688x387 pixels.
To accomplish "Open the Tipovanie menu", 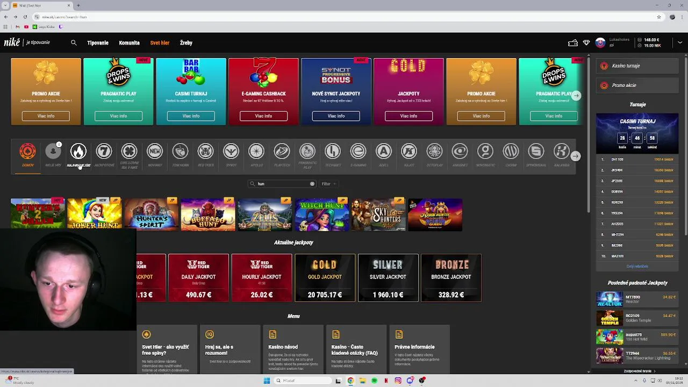I will (98, 42).
